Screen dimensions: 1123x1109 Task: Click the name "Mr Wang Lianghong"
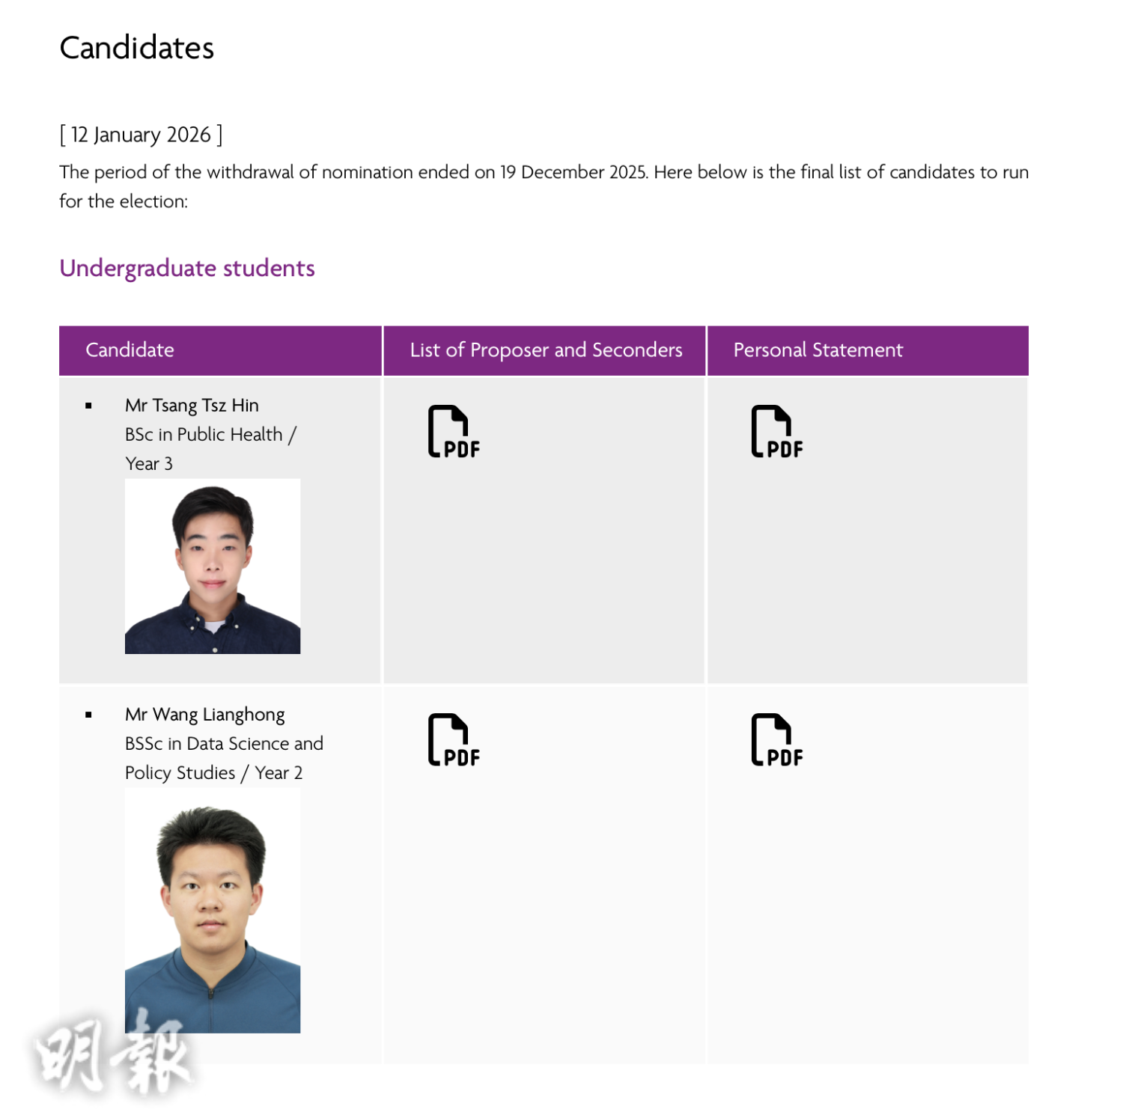(x=204, y=715)
